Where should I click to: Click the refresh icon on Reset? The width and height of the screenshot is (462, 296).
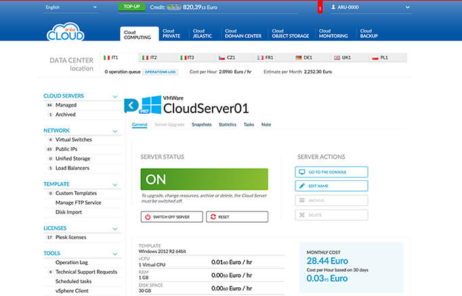click(x=213, y=217)
